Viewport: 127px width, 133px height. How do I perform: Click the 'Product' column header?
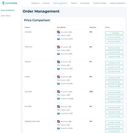click(27, 27)
